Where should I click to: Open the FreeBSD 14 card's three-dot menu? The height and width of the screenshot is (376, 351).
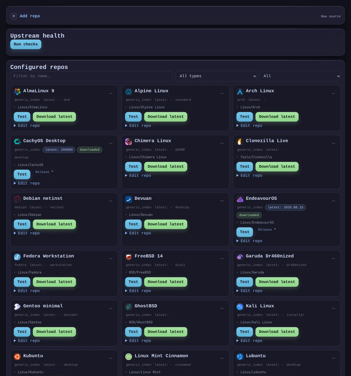point(222,258)
